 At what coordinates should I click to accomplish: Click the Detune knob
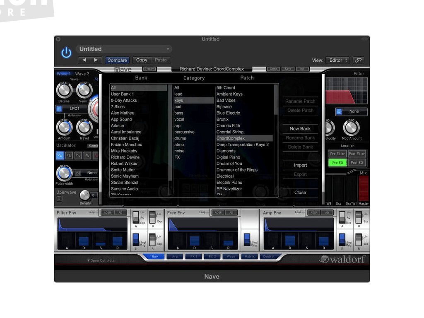pyautogui.click(x=64, y=90)
